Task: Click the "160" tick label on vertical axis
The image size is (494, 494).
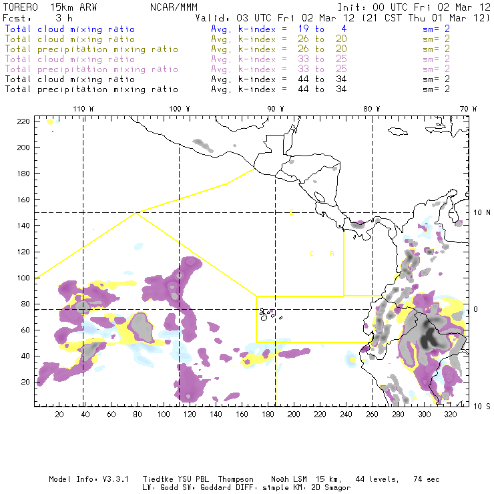Action: 23,200
